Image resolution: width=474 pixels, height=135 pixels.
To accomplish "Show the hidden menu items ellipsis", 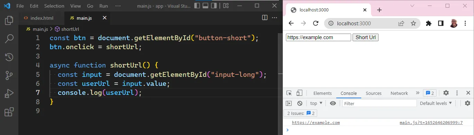I will coord(118,6).
